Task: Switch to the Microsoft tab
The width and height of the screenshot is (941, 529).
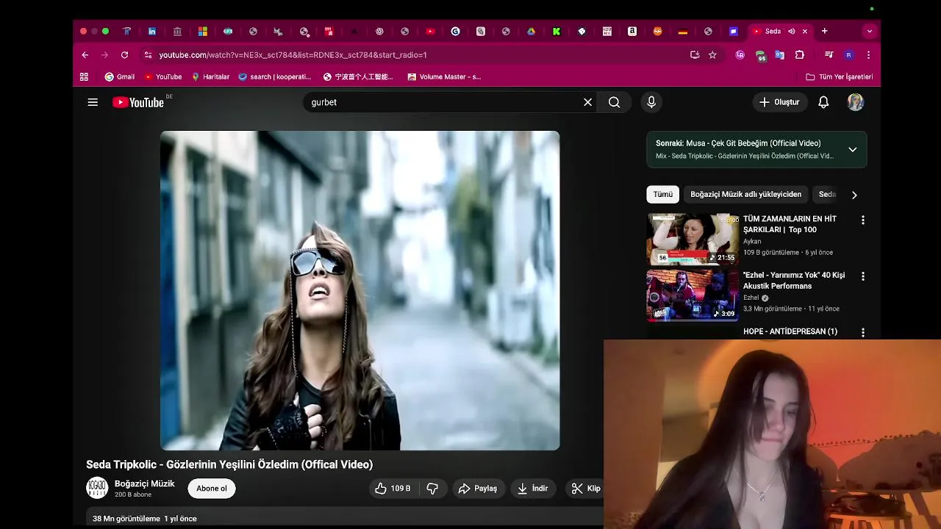Action: point(203,31)
